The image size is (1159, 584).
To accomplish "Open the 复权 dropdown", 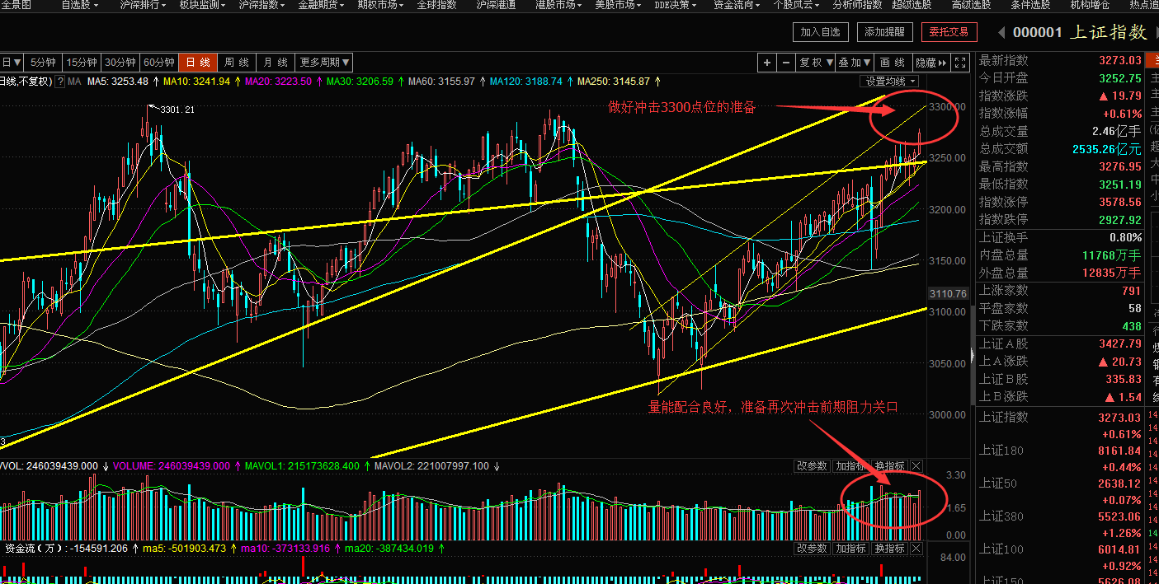I will [x=815, y=63].
